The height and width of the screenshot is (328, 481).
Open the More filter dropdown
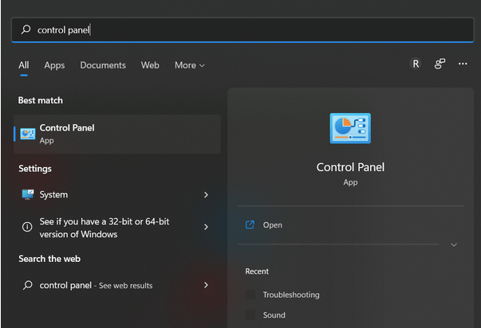tap(190, 65)
